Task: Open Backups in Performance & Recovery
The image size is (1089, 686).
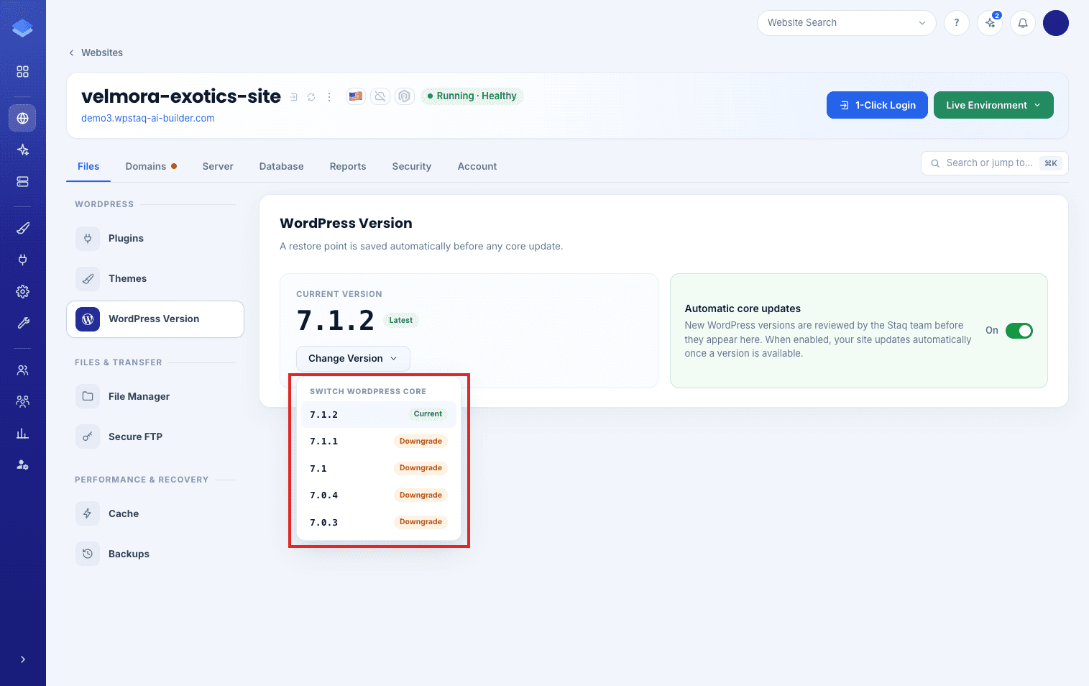Action: coord(155,554)
